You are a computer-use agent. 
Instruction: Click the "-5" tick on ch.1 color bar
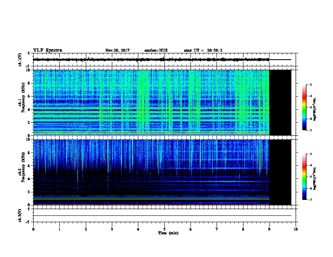310,108
